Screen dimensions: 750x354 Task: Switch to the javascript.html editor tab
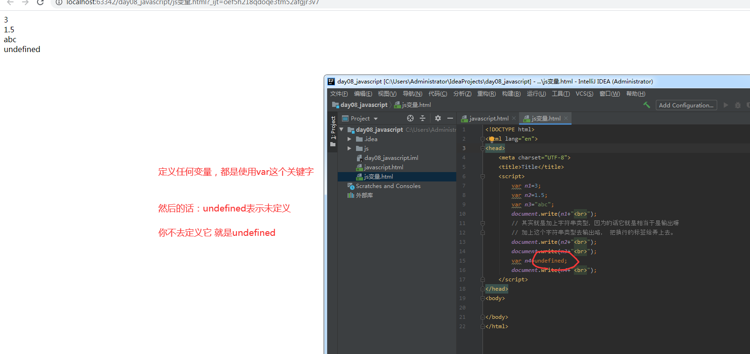(485, 118)
